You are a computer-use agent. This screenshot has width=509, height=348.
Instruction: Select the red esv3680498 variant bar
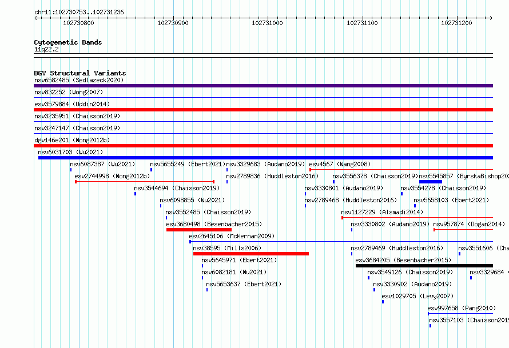point(199,230)
